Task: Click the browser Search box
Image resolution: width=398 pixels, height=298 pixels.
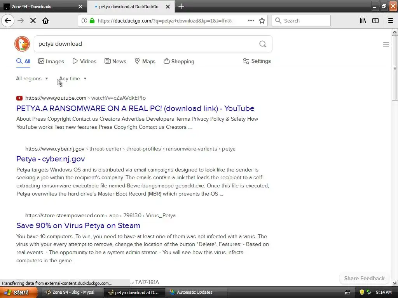Action: 301,21
